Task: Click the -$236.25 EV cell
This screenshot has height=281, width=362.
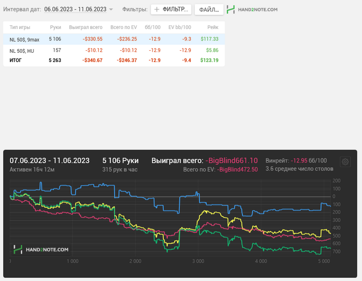Action: [127, 39]
